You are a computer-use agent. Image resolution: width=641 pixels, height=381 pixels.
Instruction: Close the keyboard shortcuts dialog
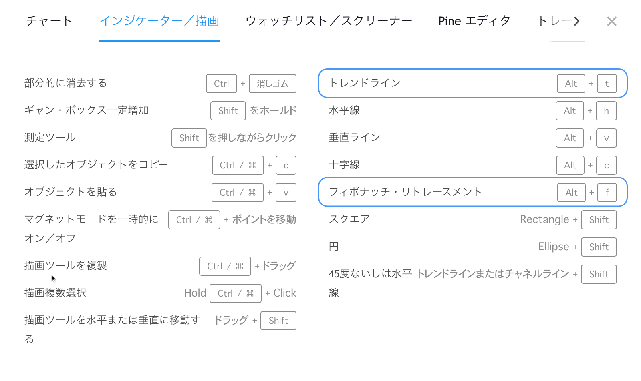click(x=611, y=21)
